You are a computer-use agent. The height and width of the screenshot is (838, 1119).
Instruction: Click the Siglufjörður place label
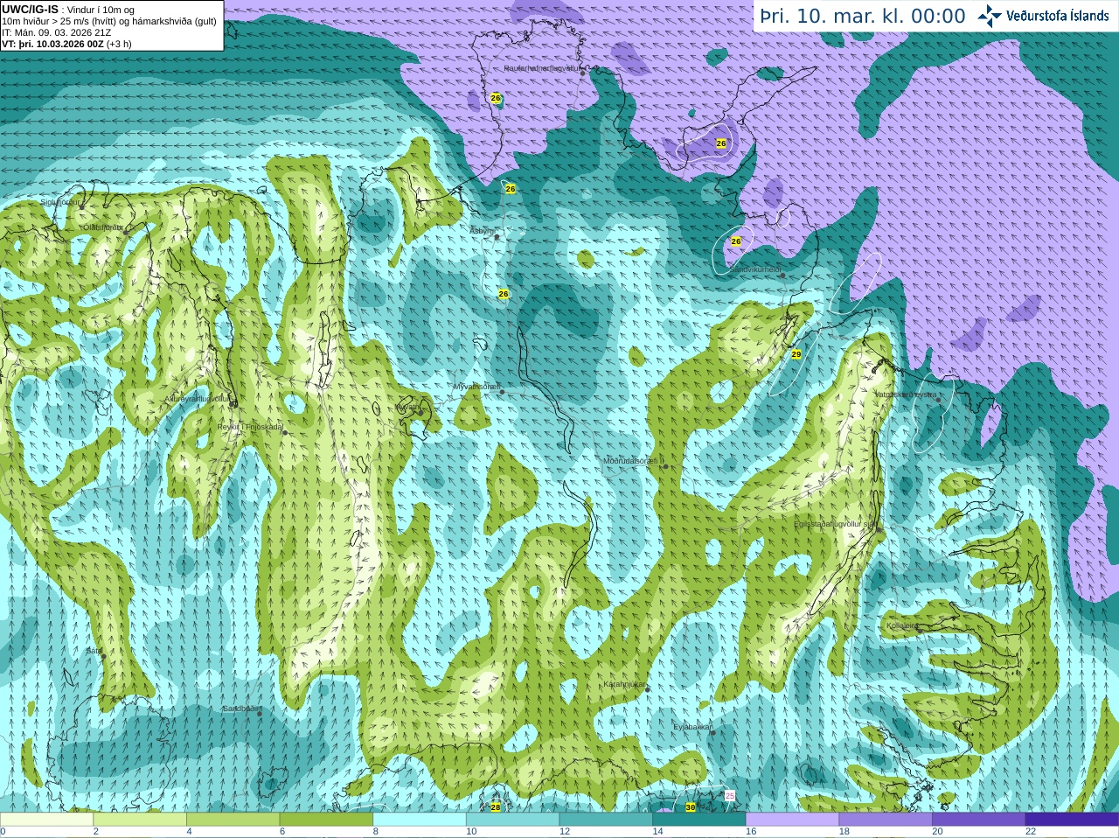[59, 201]
